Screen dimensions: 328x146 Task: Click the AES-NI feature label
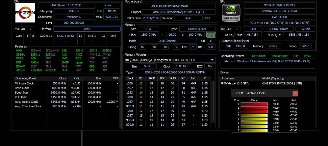20,70
